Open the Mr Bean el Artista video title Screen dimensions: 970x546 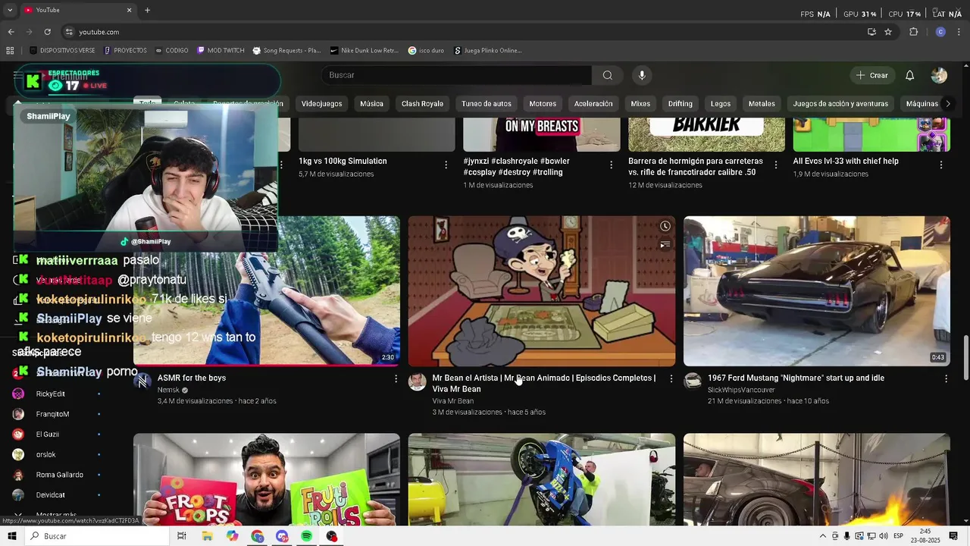click(x=543, y=383)
